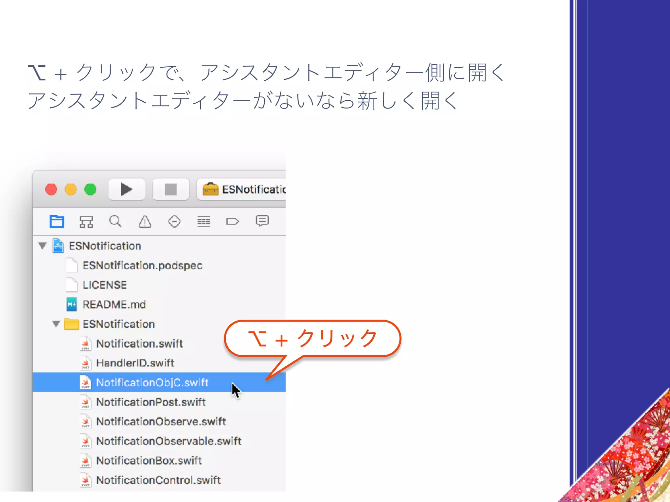Select NotificationObjC.swift in the navigator
Screen dimensions: 670x502
152,382
